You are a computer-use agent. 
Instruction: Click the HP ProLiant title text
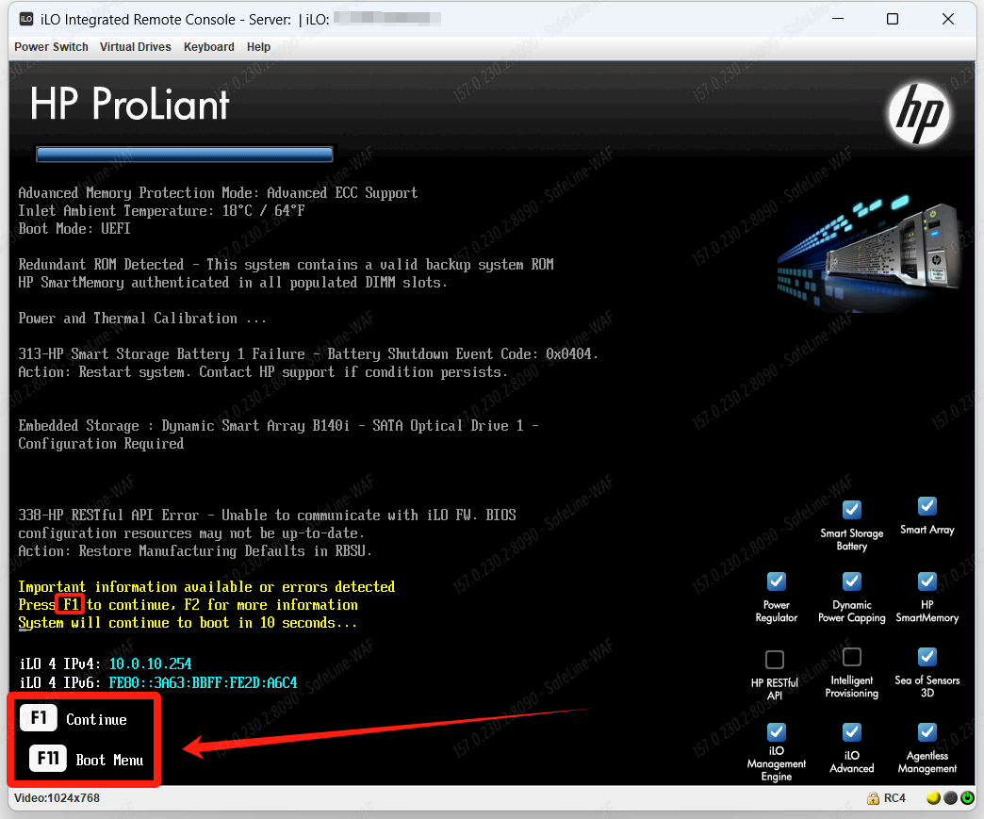pyautogui.click(x=130, y=105)
